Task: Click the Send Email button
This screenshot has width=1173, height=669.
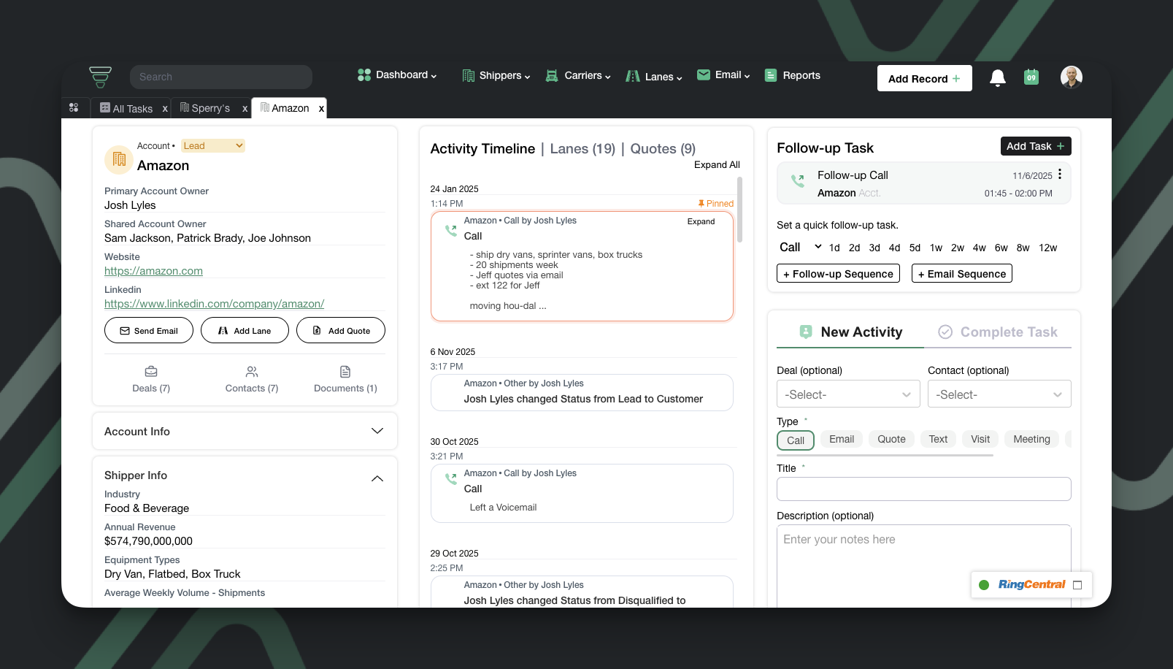Action: (x=149, y=330)
